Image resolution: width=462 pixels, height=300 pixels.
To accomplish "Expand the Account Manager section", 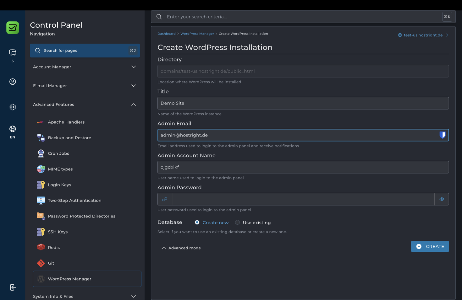I will point(85,67).
